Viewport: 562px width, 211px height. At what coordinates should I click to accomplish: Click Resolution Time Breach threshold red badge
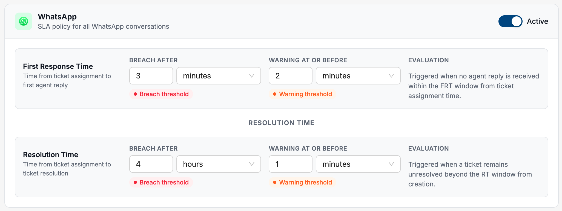(161, 182)
